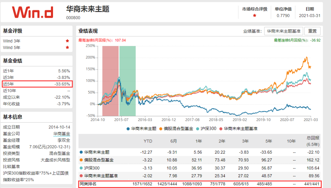Click the -33.65 cell in 5年 column
Viewport: 331px width, 188px height.
pyautogui.click(x=266, y=152)
